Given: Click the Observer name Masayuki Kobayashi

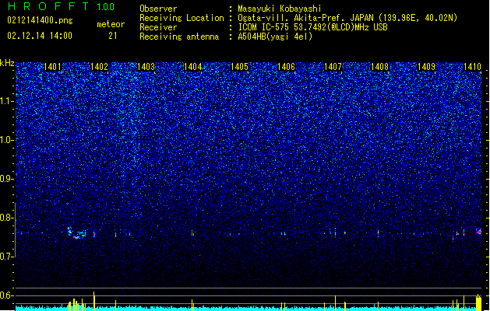Looking at the screenshot, I should tap(280, 9).
